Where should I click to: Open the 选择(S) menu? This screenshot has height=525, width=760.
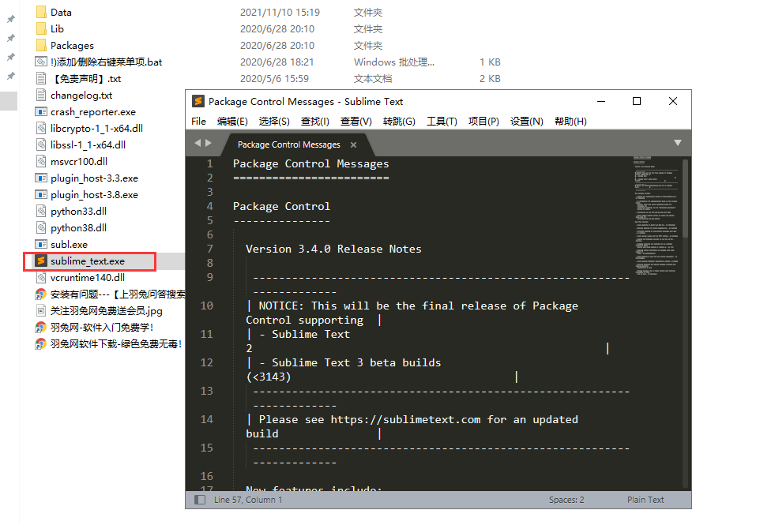pos(274,121)
